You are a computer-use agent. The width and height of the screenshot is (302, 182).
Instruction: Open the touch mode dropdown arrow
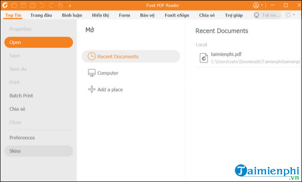pyautogui.click(x=65, y=5)
